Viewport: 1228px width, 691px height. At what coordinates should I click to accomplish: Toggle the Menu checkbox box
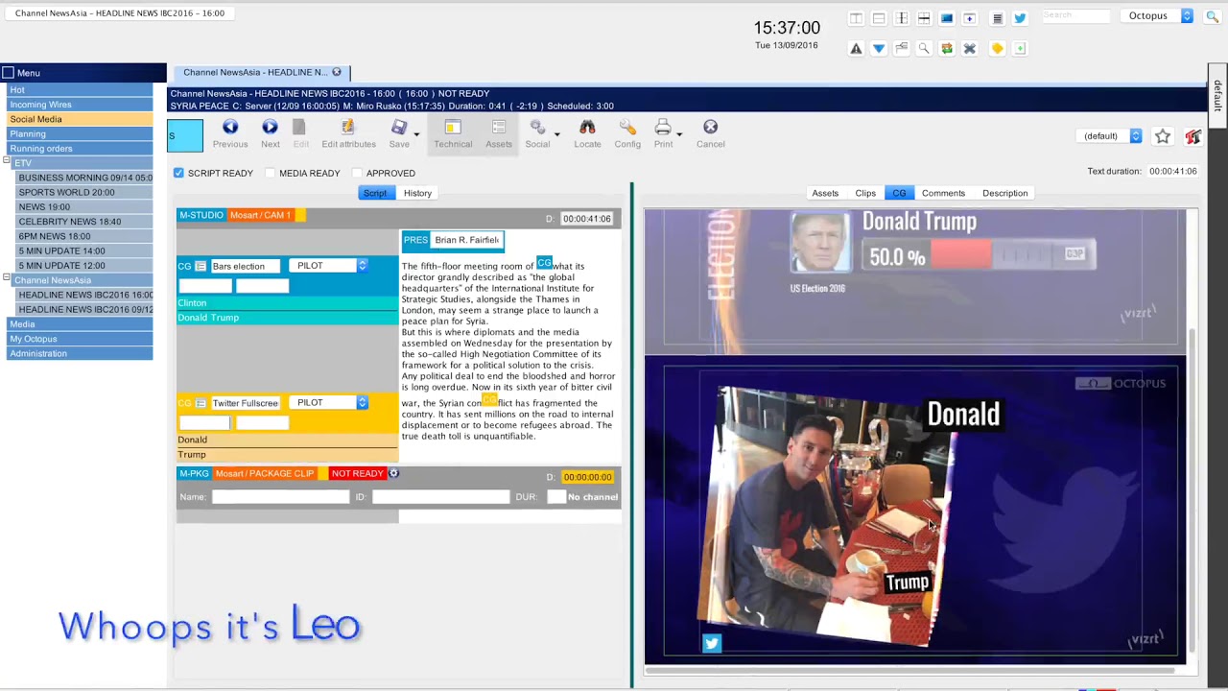click(x=8, y=72)
